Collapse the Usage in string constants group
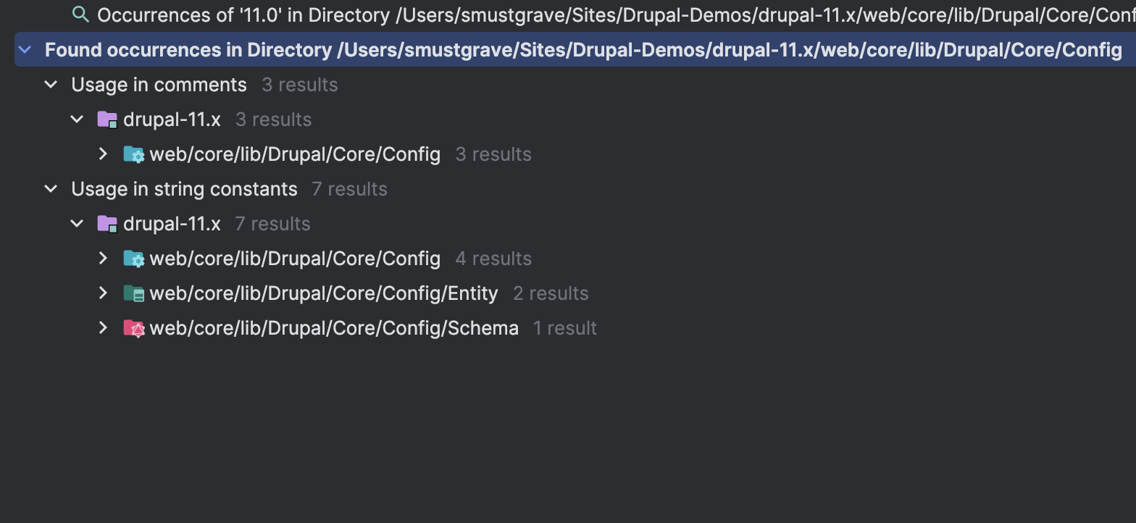1136x523 pixels. pos(51,189)
